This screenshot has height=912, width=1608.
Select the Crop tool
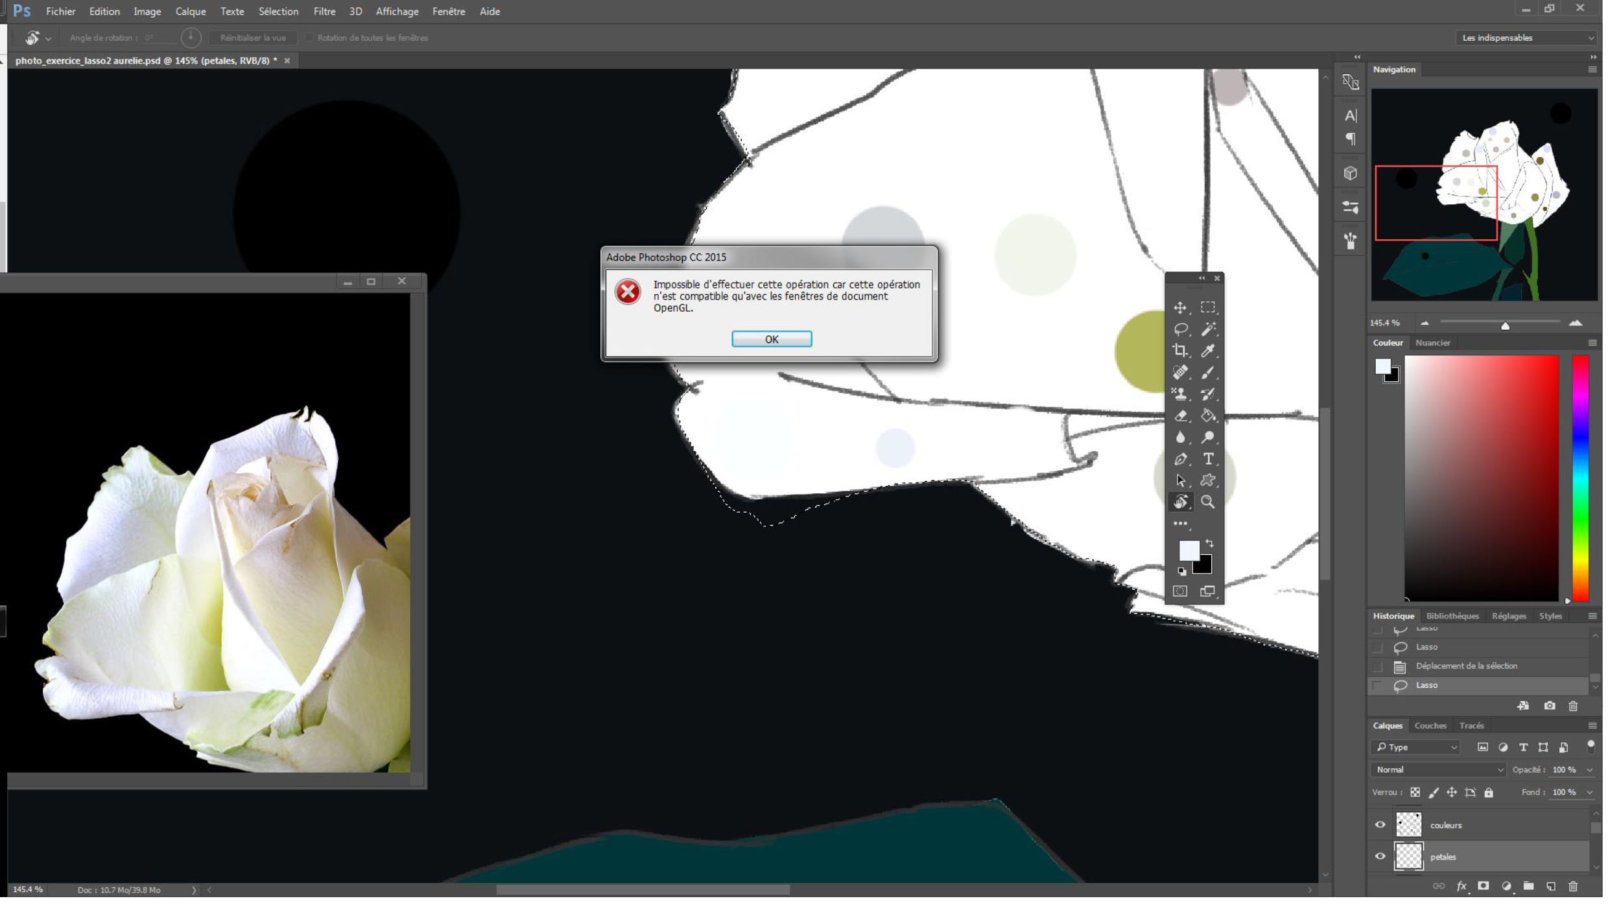click(1180, 351)
